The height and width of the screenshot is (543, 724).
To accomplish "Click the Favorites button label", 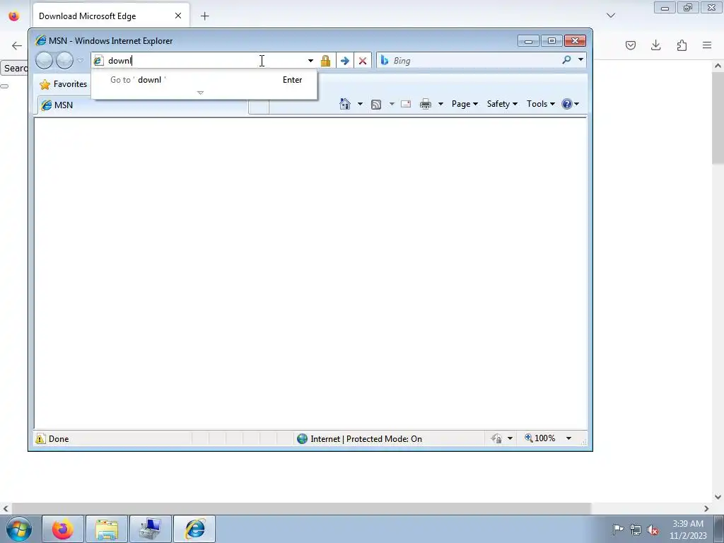I will pos(70,84).
